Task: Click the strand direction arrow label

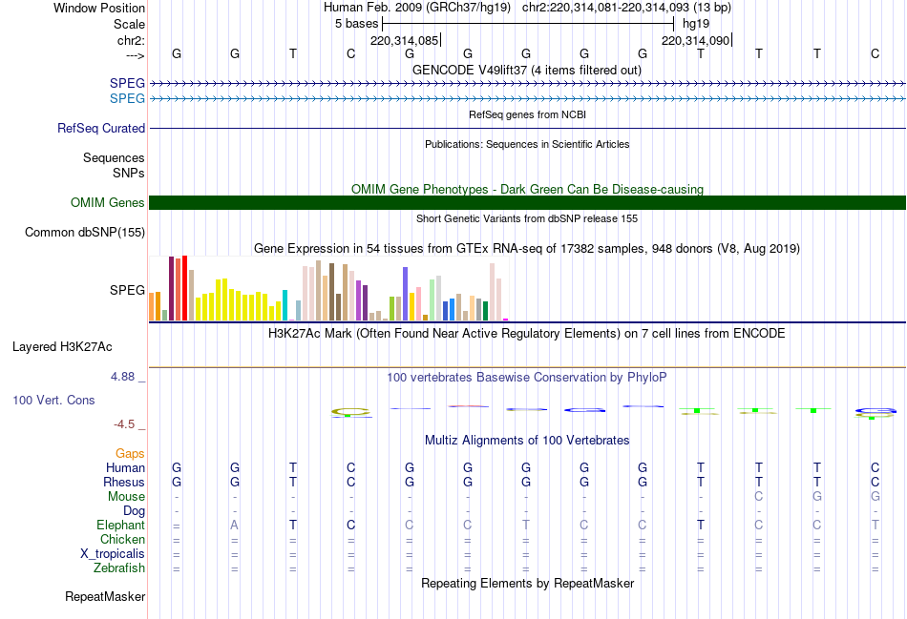Action: point(135,55)
